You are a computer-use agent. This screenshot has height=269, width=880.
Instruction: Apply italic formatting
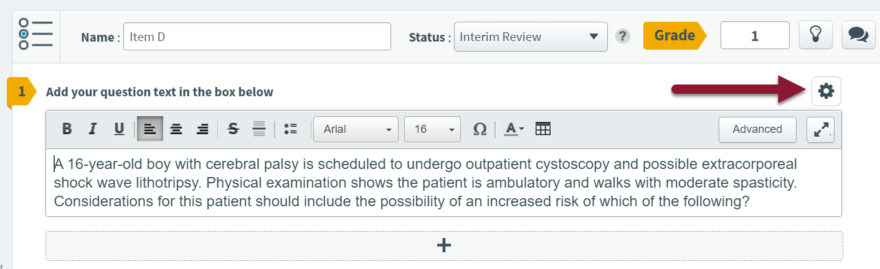pyautogui.click(x=93, y=129)
